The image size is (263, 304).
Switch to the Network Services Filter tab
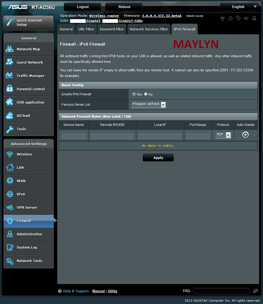coord(149,29)
